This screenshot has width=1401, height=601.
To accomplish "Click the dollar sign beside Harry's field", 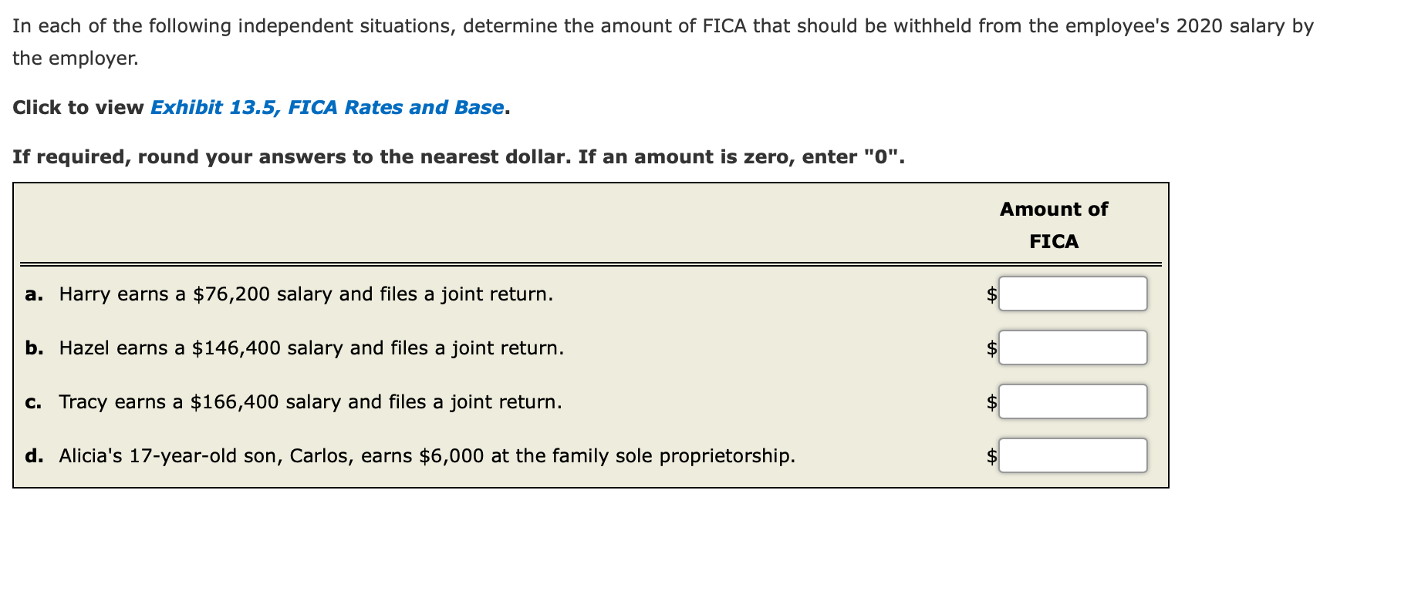I will [x=992, y=294].
